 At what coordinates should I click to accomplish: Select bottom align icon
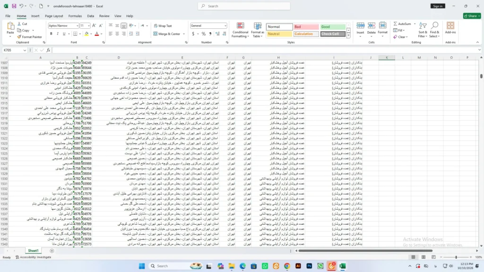(124, 25)
